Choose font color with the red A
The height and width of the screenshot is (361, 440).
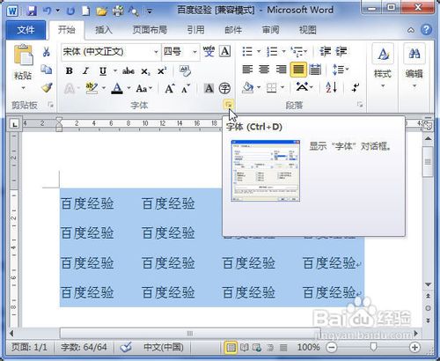pyautogui.click(x=117, y=88)
